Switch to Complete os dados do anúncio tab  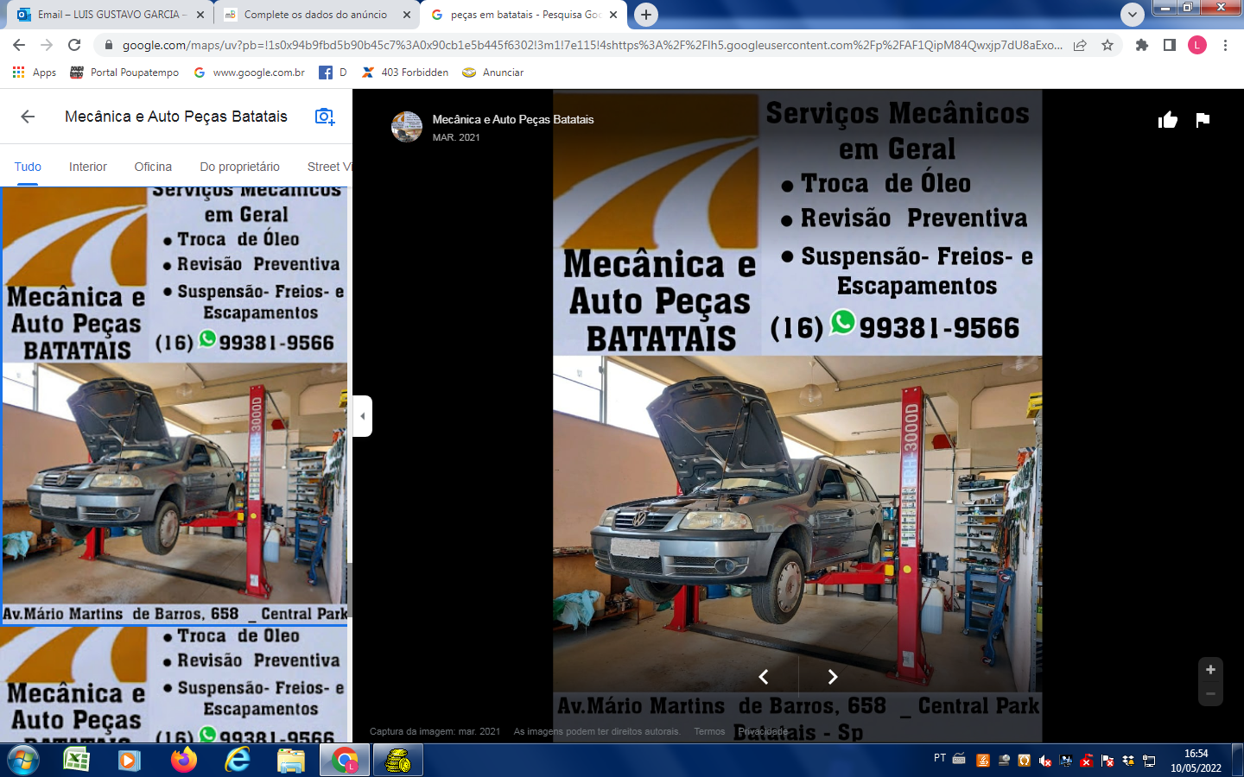pos(315,15)
